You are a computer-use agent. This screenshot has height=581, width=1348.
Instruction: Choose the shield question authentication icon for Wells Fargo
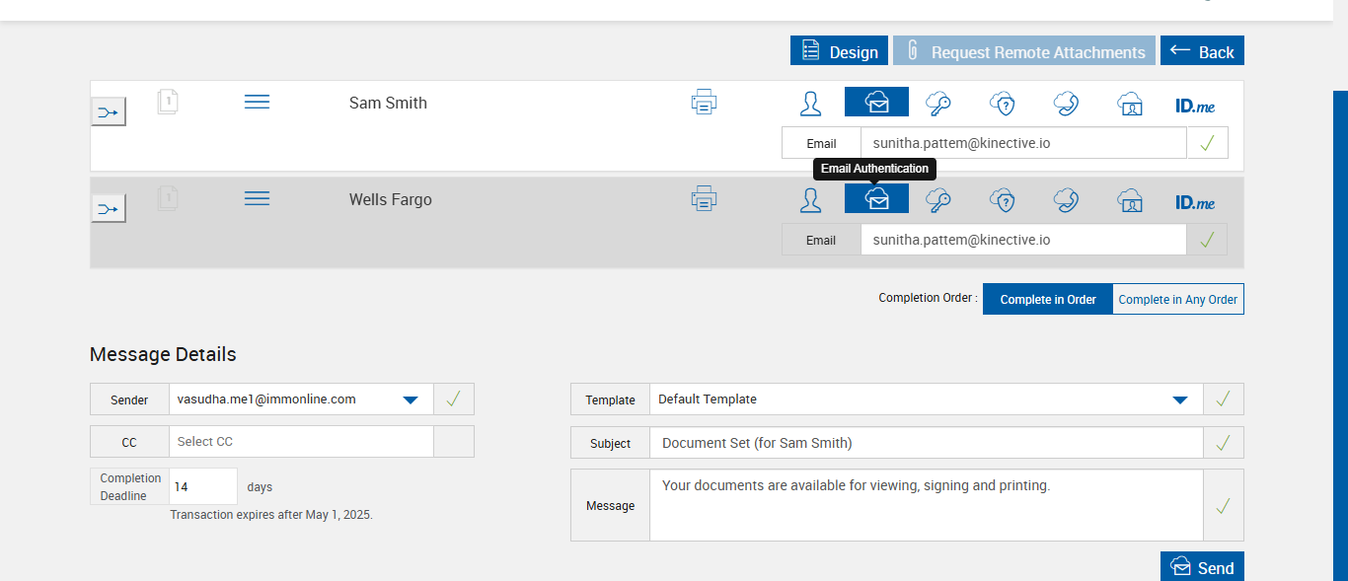pos(1003,200)
